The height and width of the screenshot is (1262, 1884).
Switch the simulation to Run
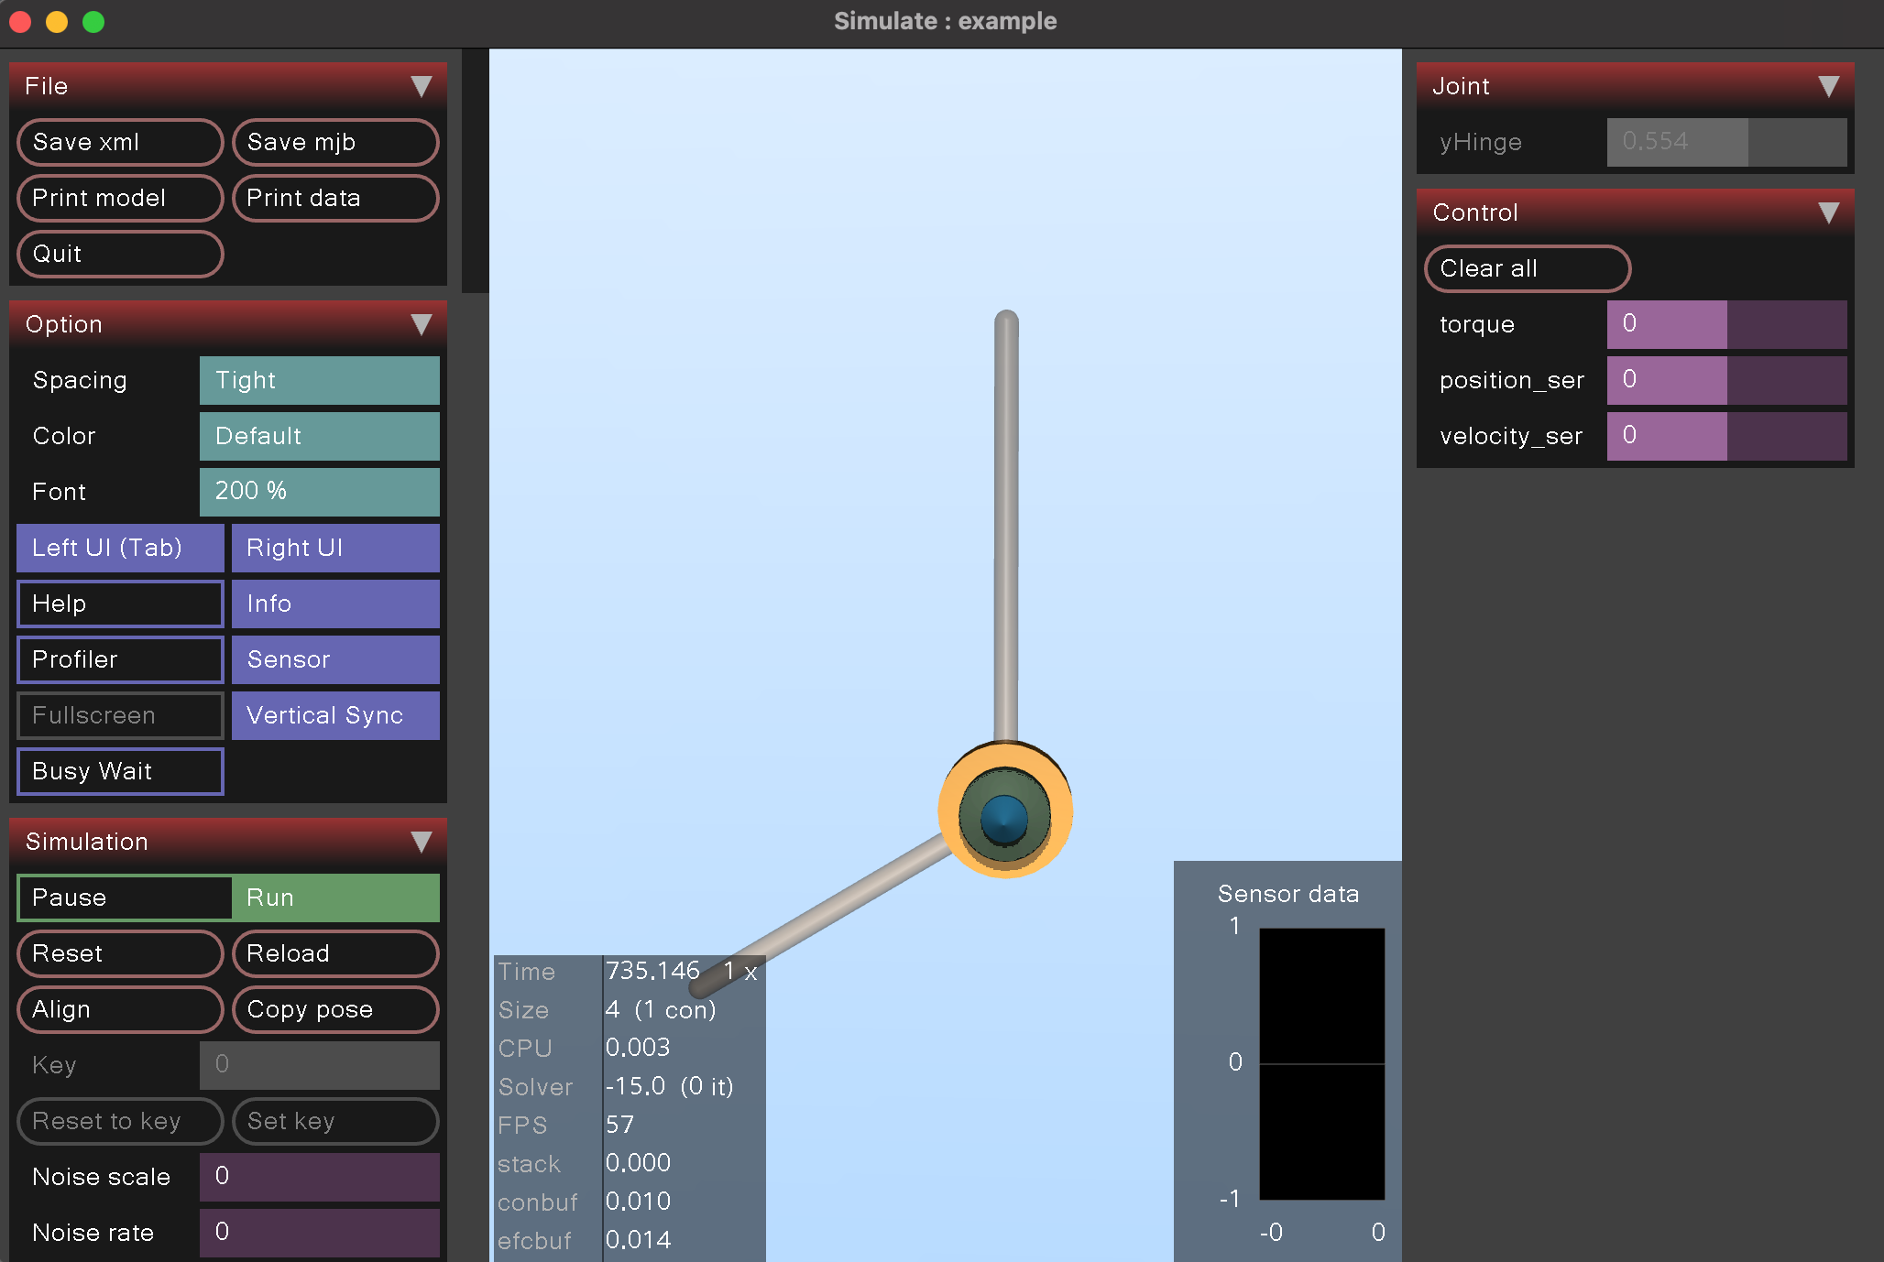[x=335, y=898]
